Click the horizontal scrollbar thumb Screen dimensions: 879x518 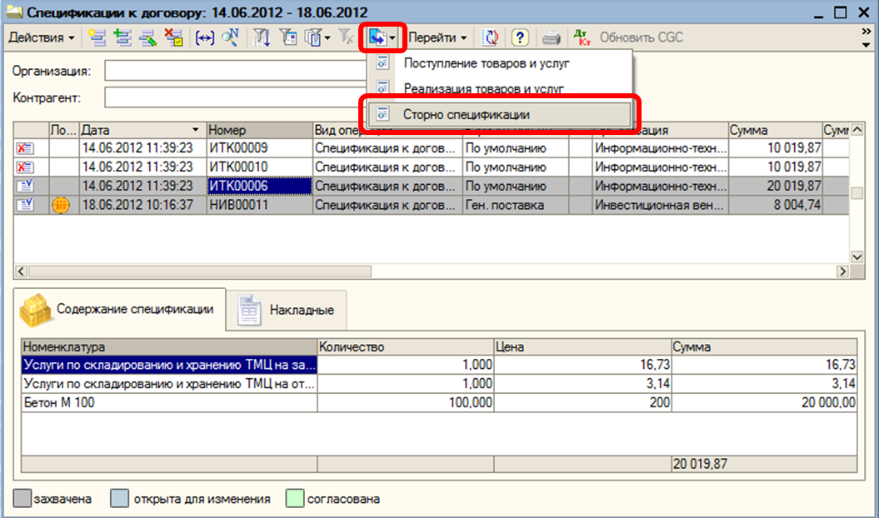[x=200, y=271]
